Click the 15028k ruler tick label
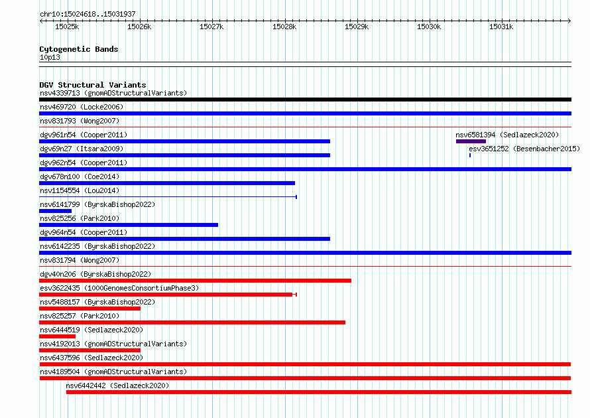The image size is (590, 418). pyautogui.click(x=284, y=27)
